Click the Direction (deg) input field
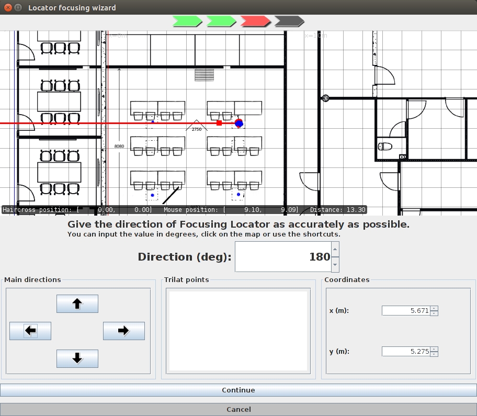 pos(283,257)
